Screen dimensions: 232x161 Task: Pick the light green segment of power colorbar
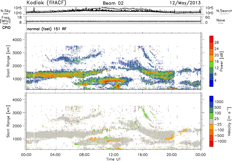click(211, 65)
